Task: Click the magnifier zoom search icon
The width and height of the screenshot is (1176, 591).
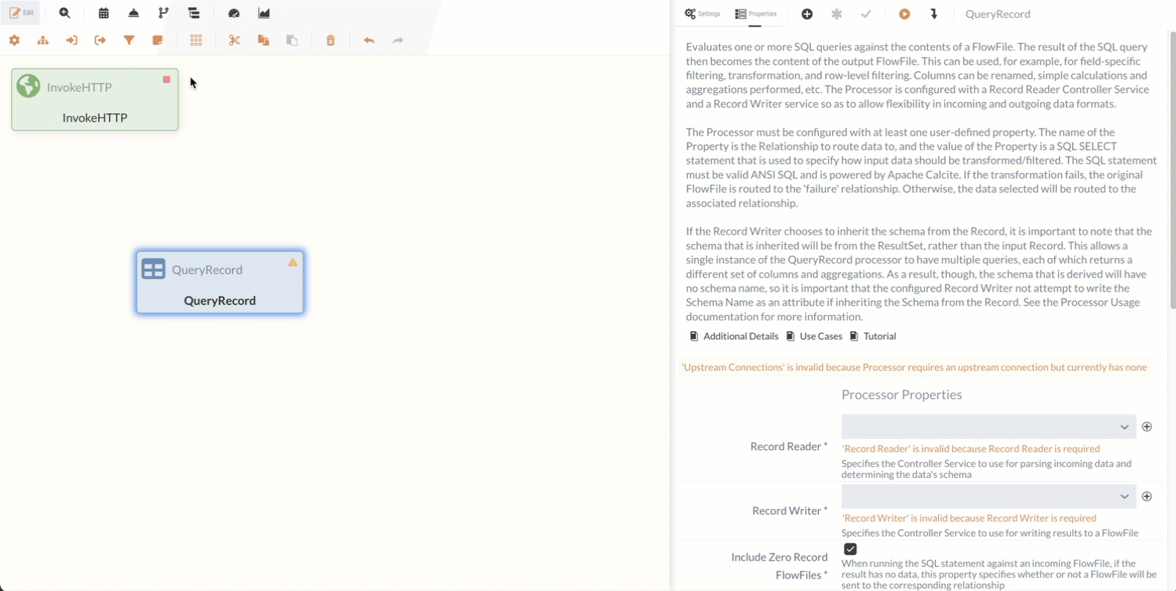Action: point(65,13)
